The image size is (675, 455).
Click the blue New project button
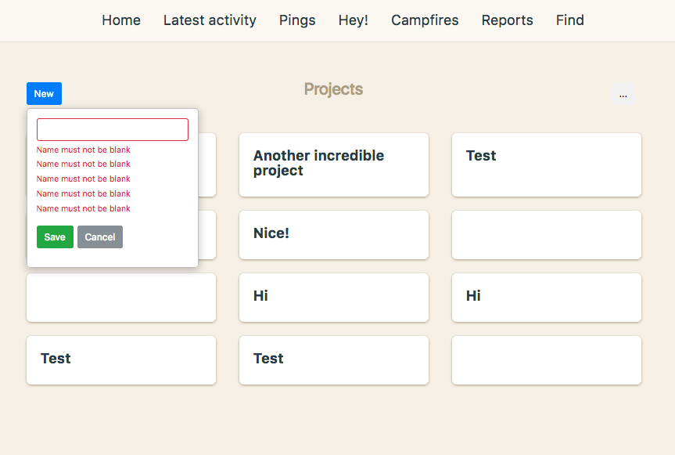click(x=44, y=94)
